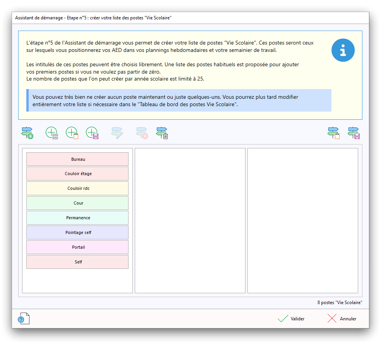This screenshot has width=381, height=344.
Task: Click add posts from saved file icon
Action: pyautogui.click(x=92, y=133)
